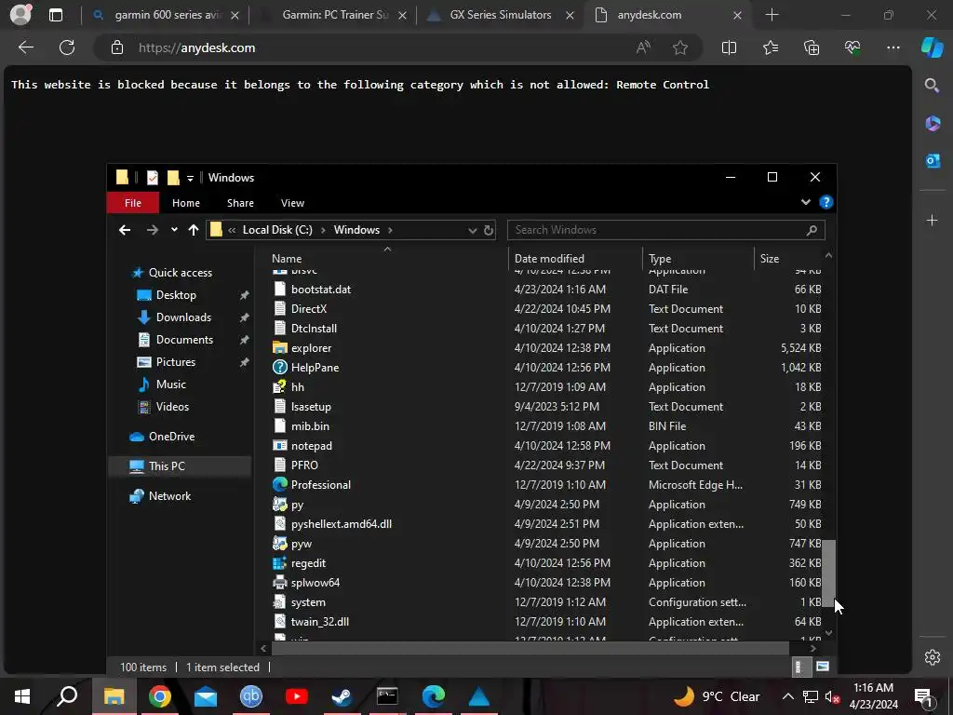
Task: Show hidden system tray icons
Action: tap(787, 696)
